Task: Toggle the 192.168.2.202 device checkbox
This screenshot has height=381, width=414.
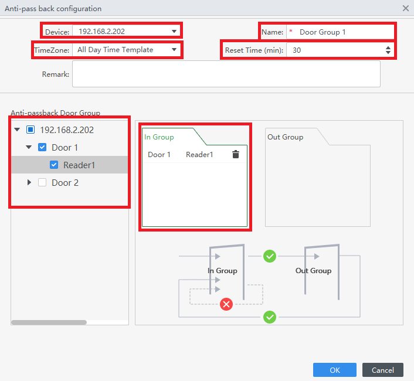Action: pos(31,130)
